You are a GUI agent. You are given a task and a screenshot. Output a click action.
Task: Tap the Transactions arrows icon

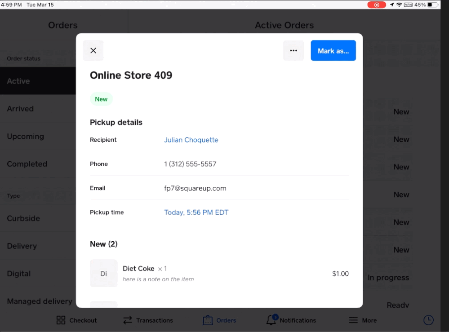pos(128,320)
